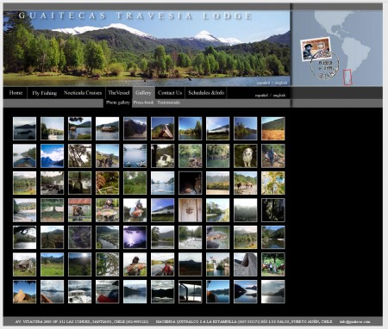
Task: Open the Contact Us page
Action: [x=170, y=93]
